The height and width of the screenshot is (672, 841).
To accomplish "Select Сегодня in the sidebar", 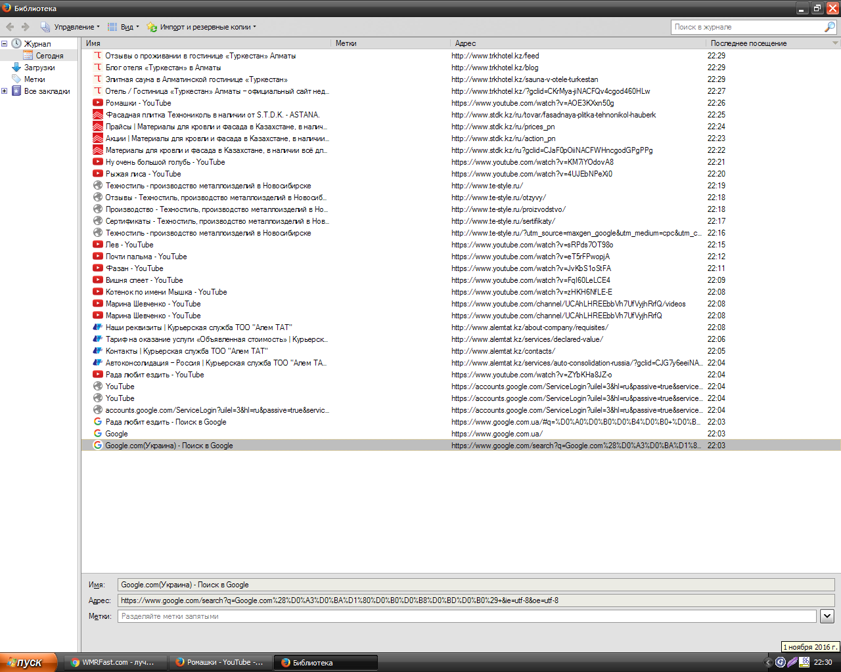I will pyautogui.click(x=49, y=56).
